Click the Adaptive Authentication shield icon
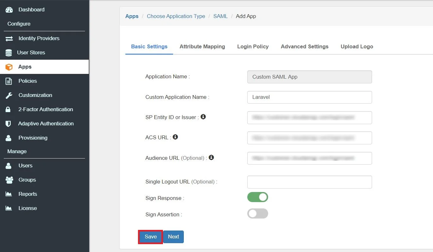433x252 pixels. pos(9,124)
